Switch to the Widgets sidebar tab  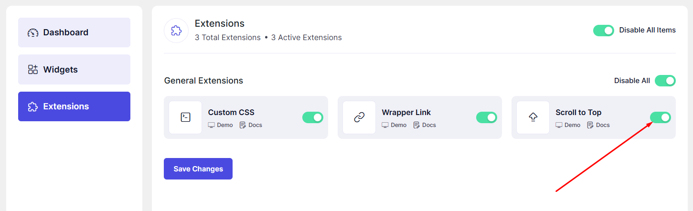coord(74,70)
